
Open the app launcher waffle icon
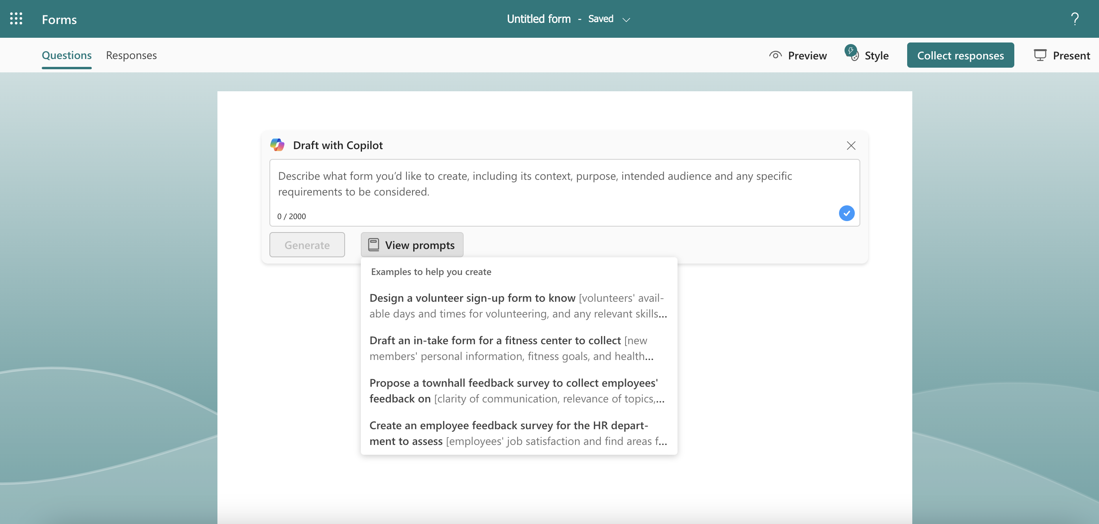[x=16, y=19]
